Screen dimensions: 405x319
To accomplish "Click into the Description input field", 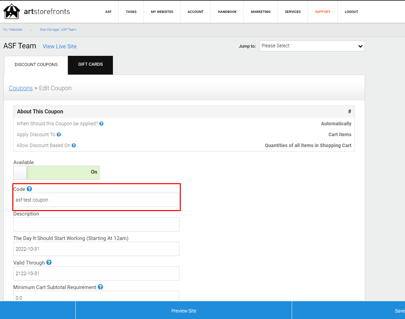I will [x=96, y=224].
